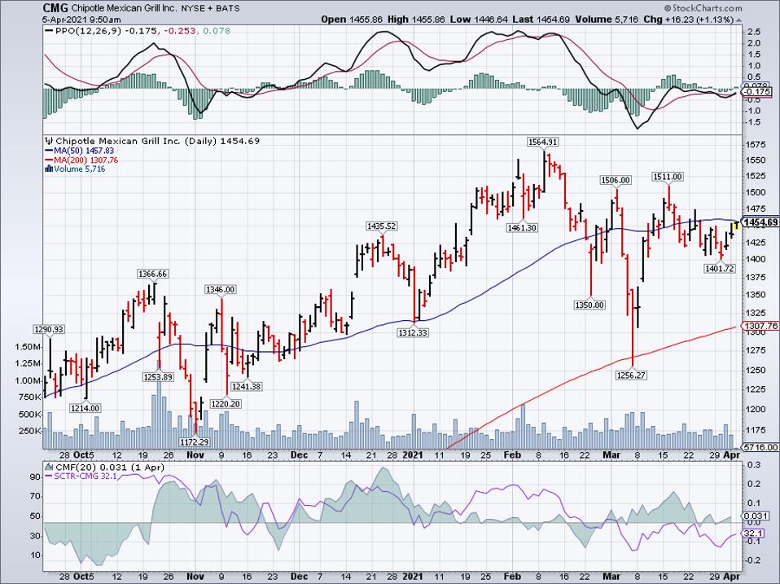Click the red 1307.76 tag on right axis
The image size is (780, 584).
[760, 326]
